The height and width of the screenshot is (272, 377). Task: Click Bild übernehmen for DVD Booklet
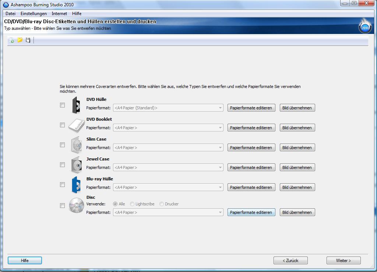297,128
